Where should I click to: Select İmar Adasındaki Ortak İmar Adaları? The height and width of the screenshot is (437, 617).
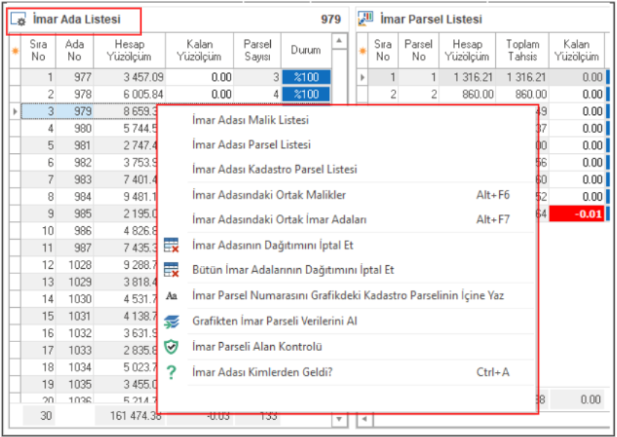279,220
